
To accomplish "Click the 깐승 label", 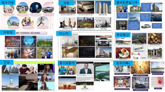I will tap(7, 62).
